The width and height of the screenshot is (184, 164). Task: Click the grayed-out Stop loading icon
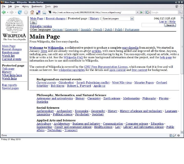(26, 12)
